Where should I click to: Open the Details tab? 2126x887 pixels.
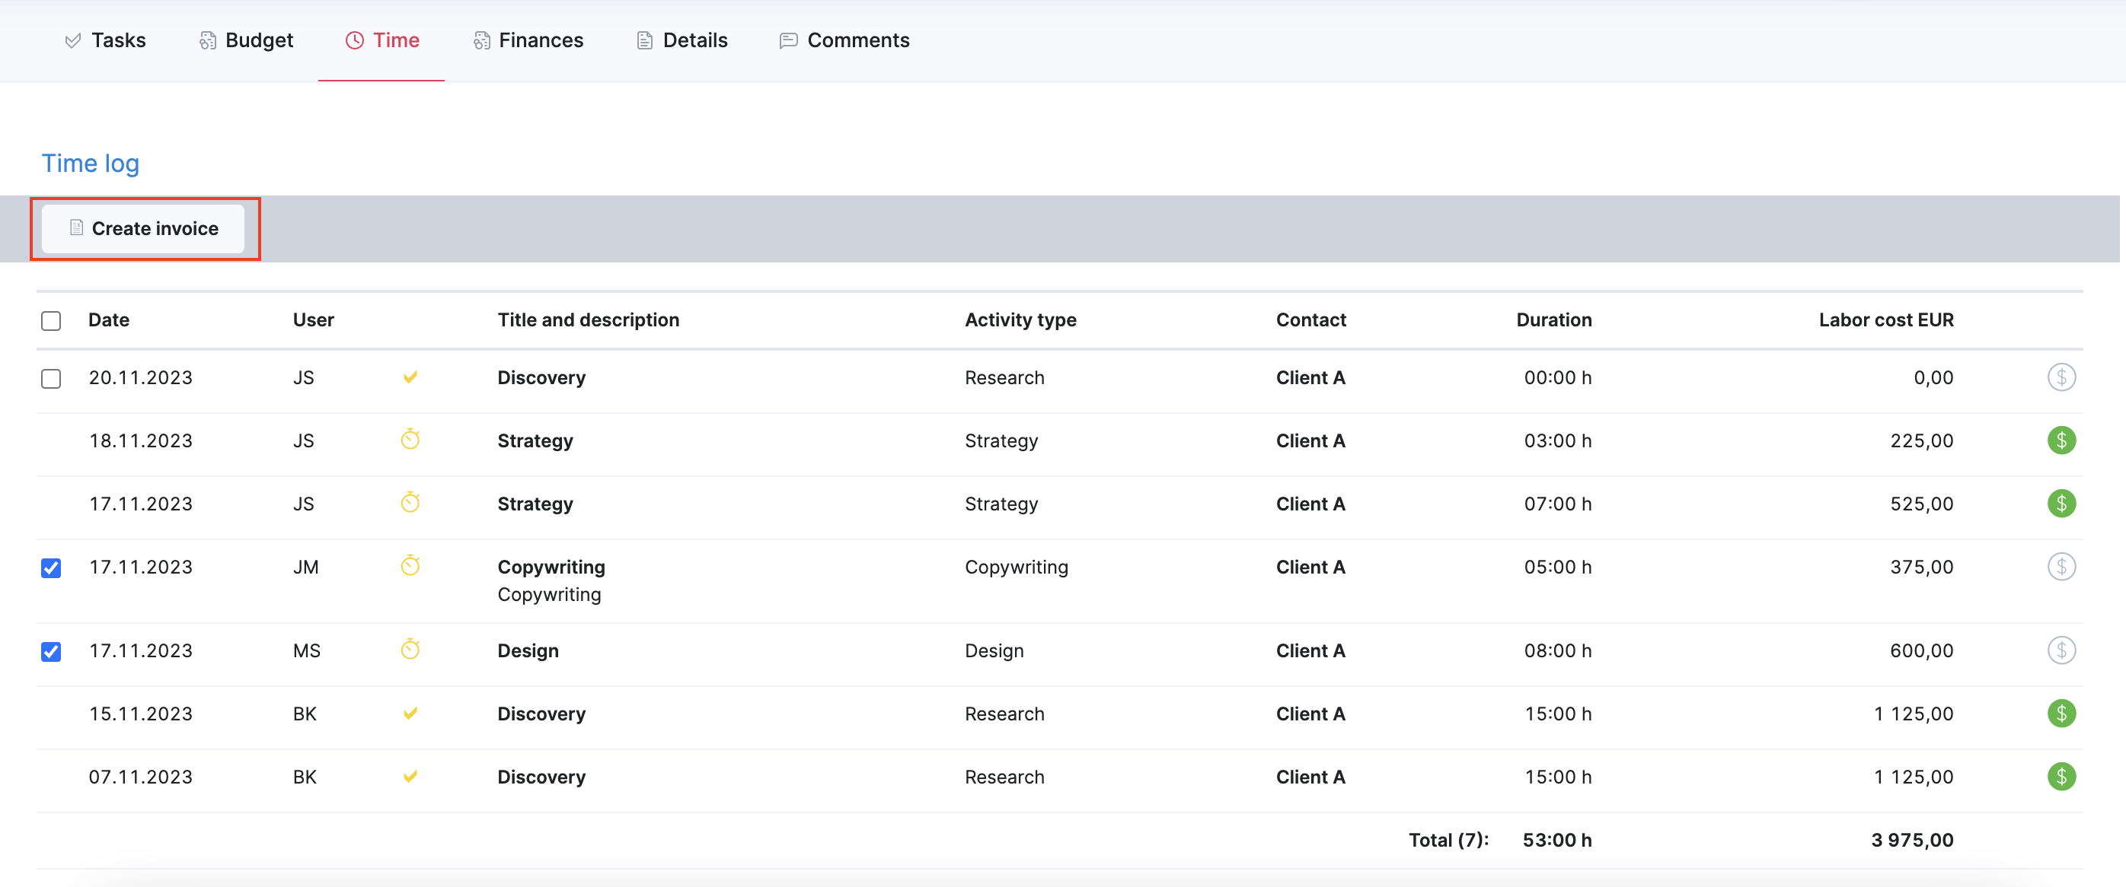pos(680,40)
